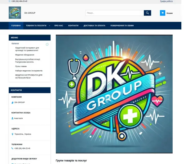Image resolution: width=186 pixels, height=164 pixels.
Task: Focus the Пошук search input field
Action: [x=115, y=13]
